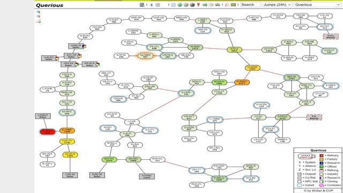Select the H74-B0 system node
Viewport: 343px width, 193px height.
pos(251,179)
